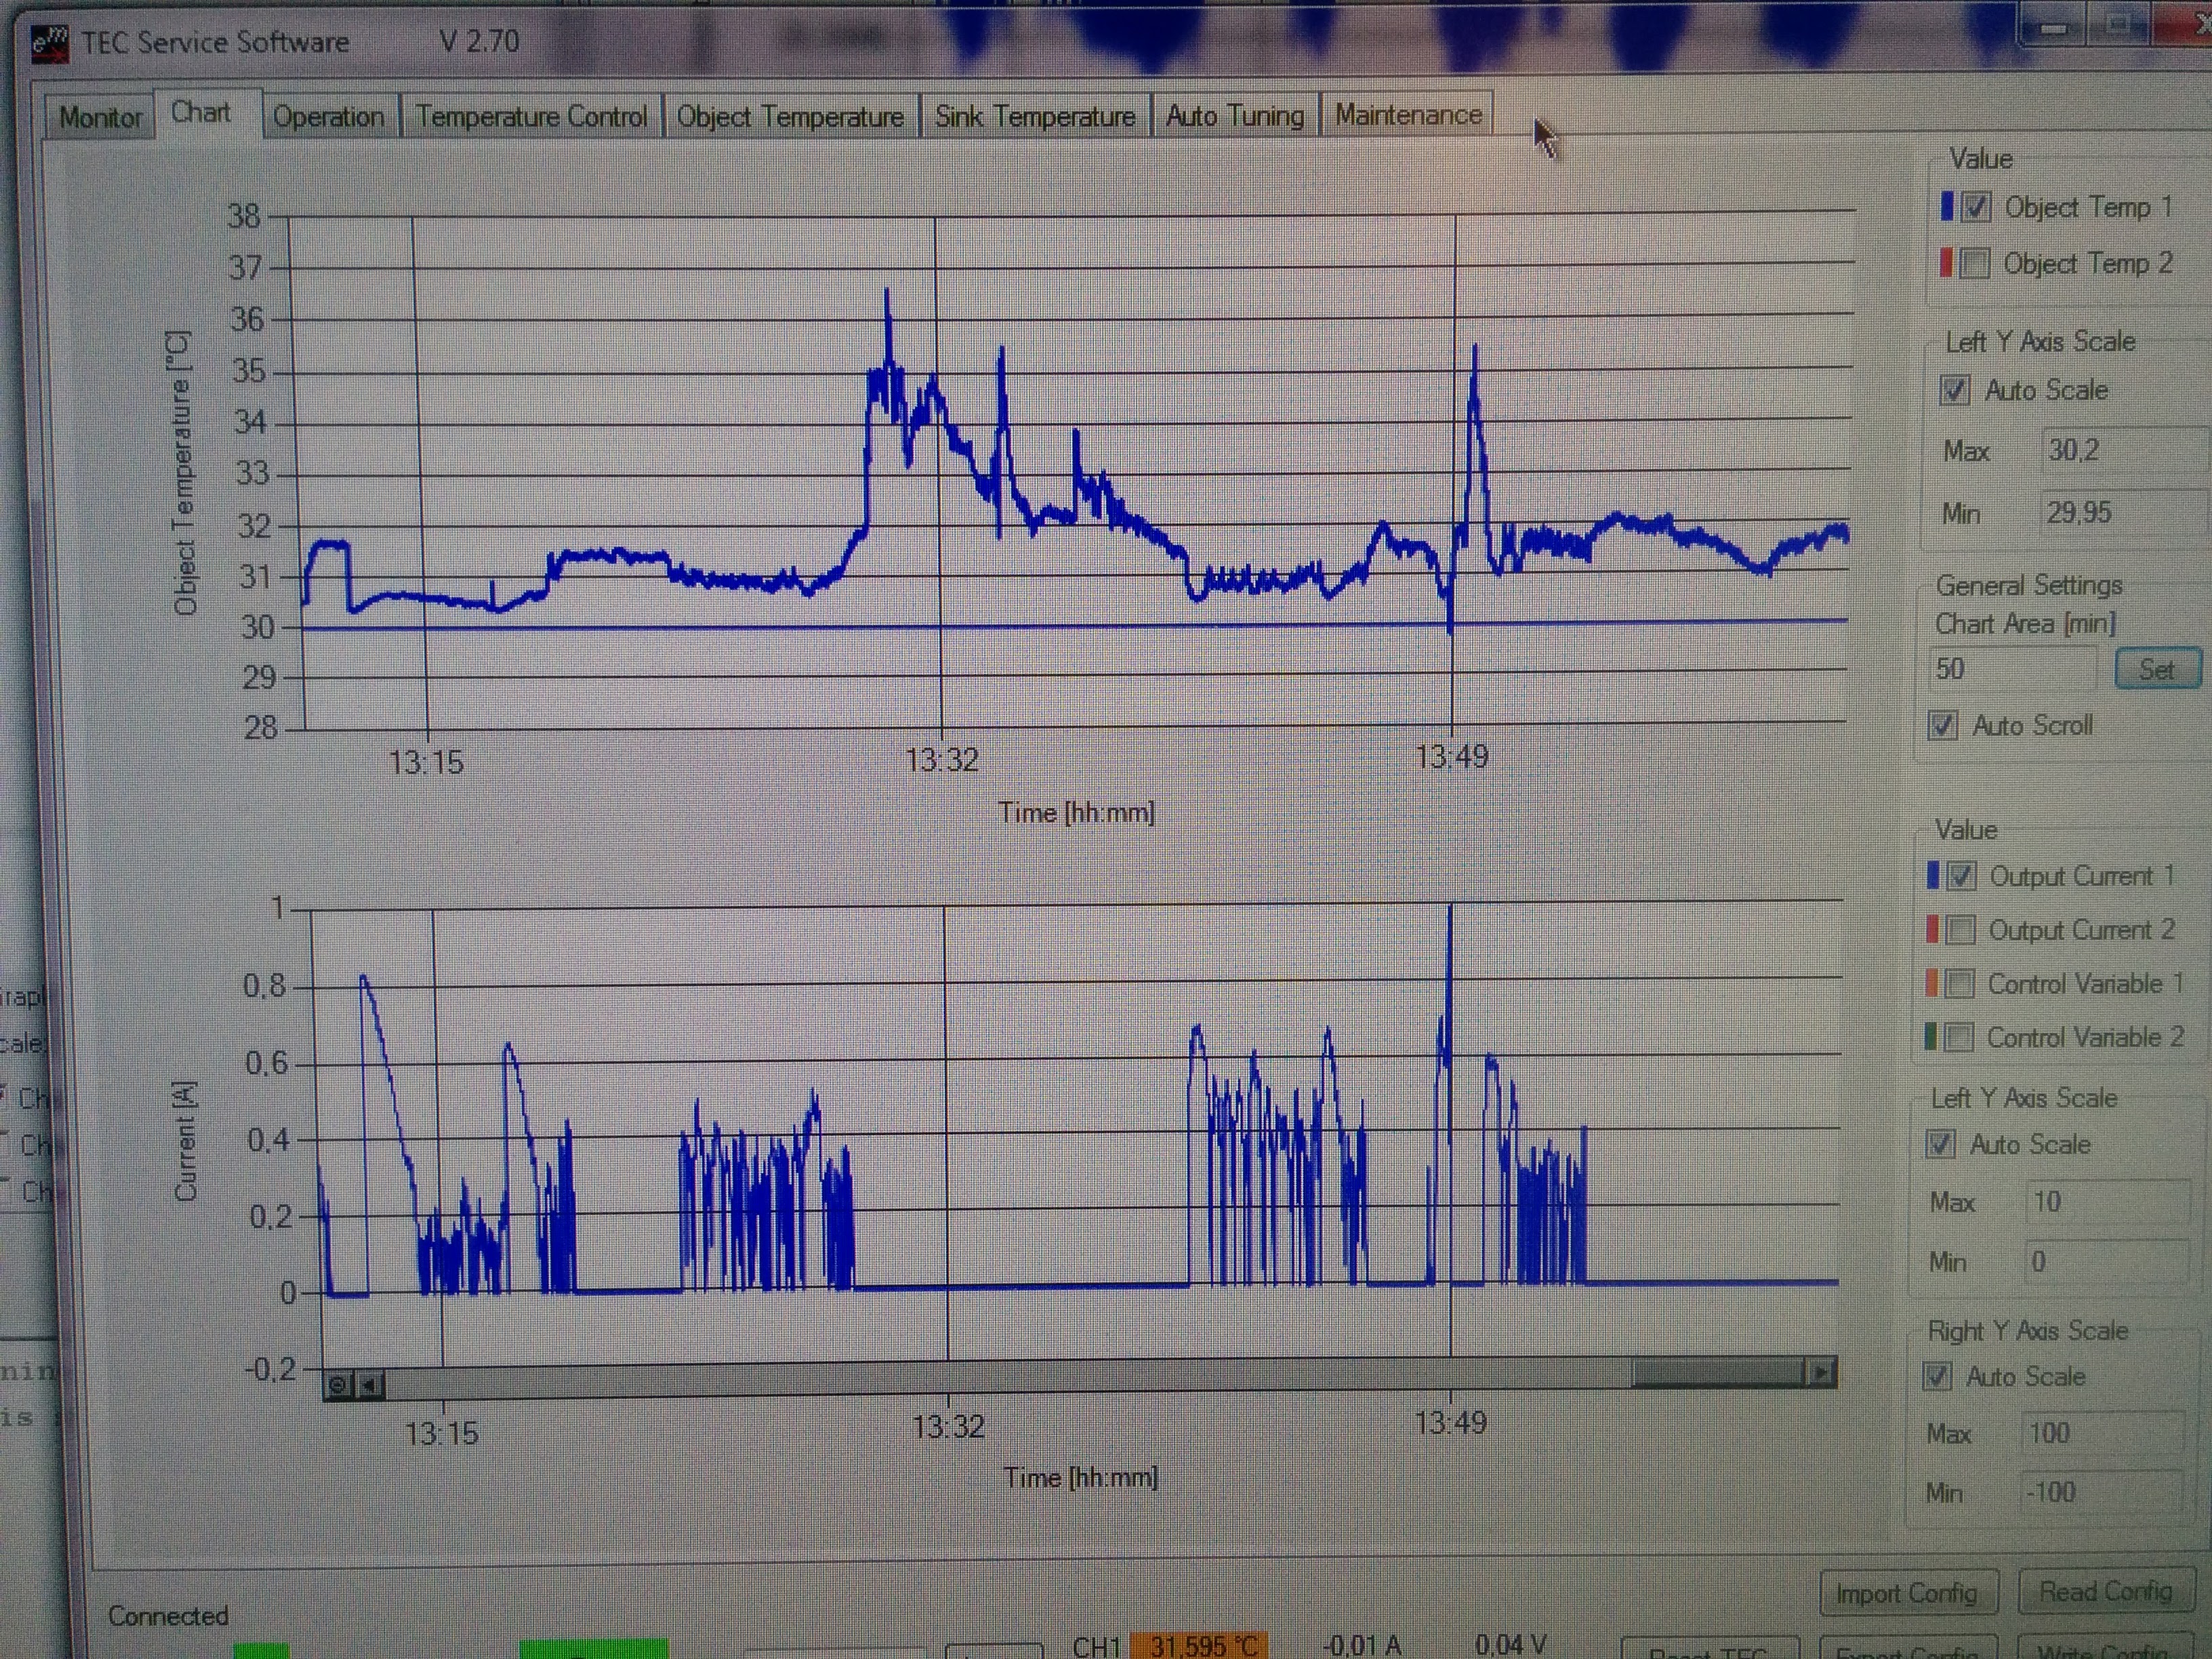The height and width of the screenshot is (1659, 2212).
Task: Click the Set button for chart area
Action: [2158, 669]
